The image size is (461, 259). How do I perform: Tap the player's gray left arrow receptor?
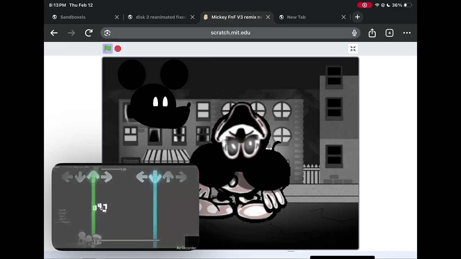[142, 177]
